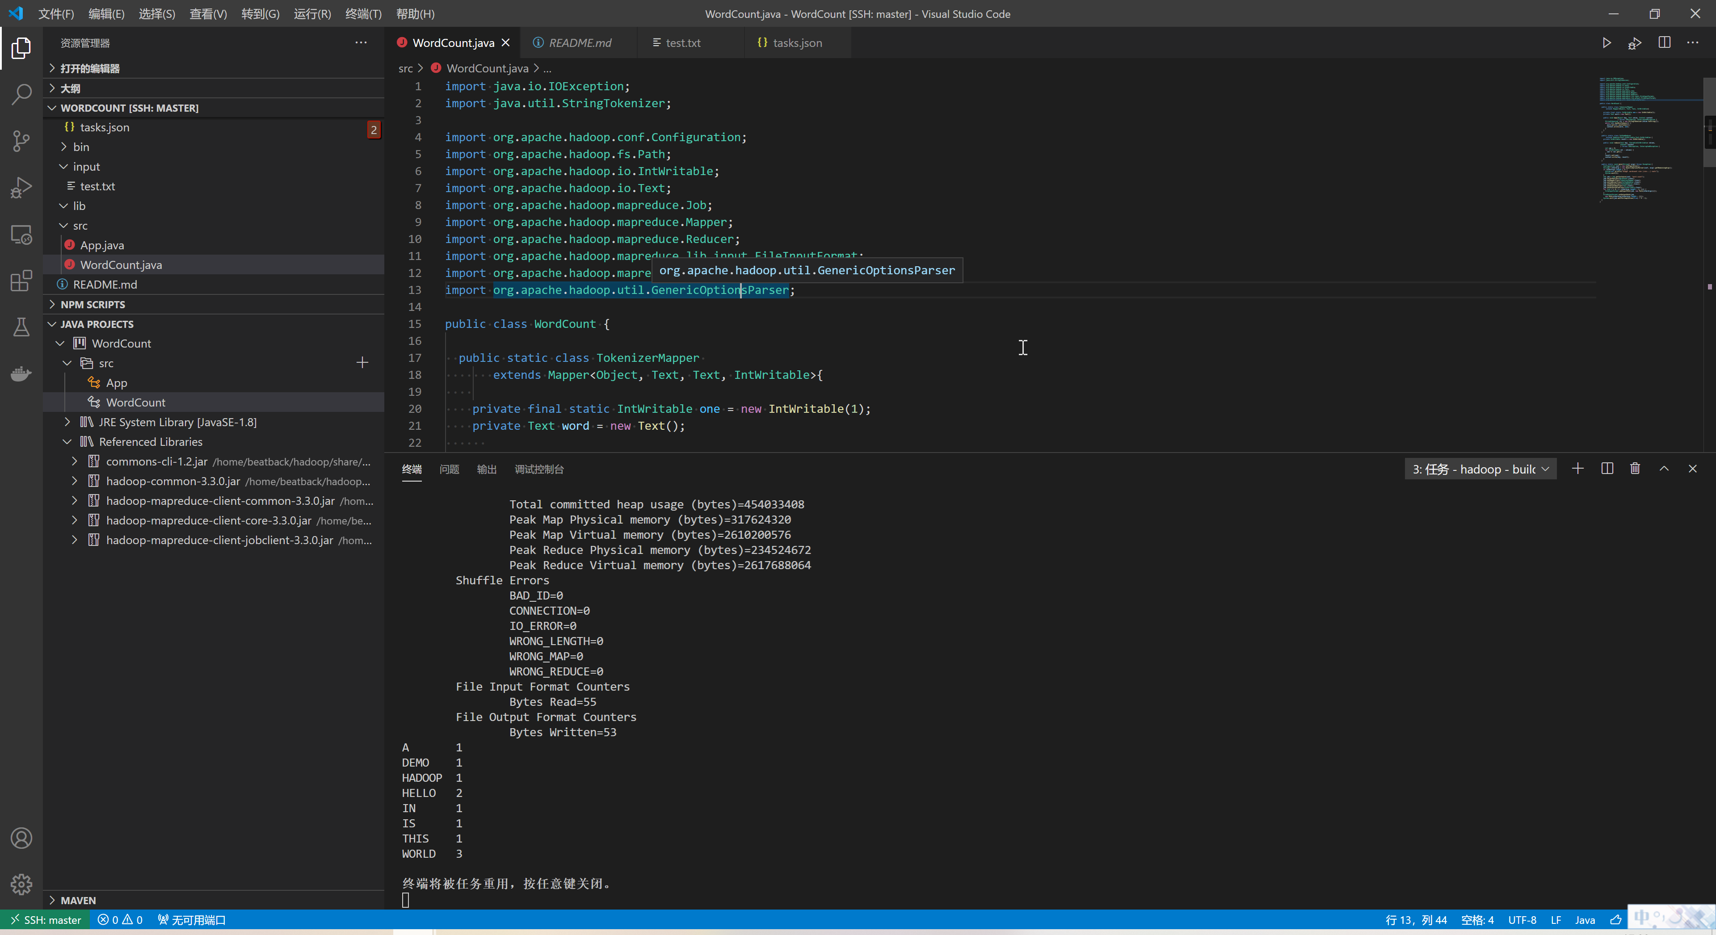Expand the MAVEN section
1716x935 pixels.
(78, 900)
